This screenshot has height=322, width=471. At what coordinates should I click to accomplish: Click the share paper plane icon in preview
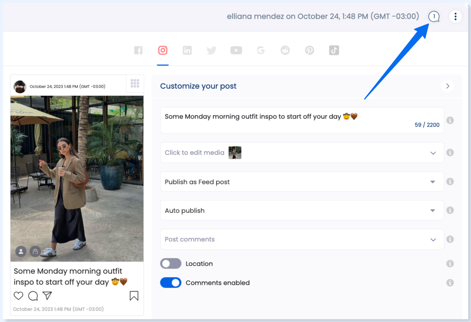(x=47, y=295)
